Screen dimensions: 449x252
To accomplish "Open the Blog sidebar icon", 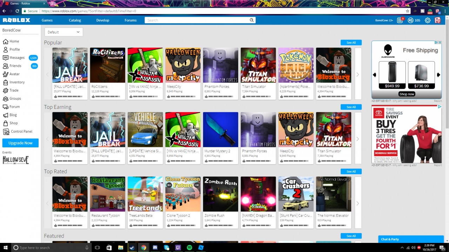I will point(6,115).
